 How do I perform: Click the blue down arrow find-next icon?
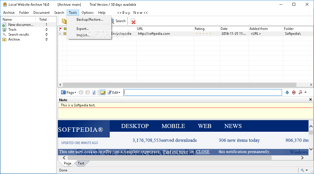[287, 92]
